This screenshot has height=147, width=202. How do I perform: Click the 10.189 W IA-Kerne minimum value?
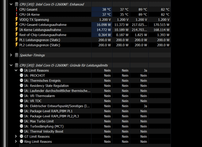tap(122, 30)
